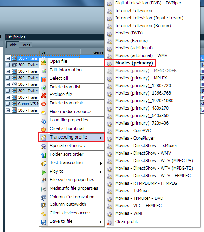204x232 pixels.
Task: Open Test transcoding submenu arrow
Action: tap(101, 163)
